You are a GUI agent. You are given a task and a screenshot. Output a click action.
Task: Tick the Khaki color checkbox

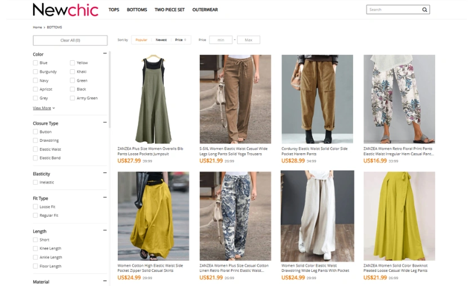click(x=72, y=71)
